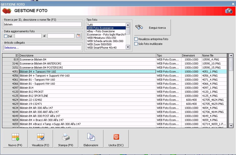
Task: Click the search field containing bilstein
Action: coord(42,24)
